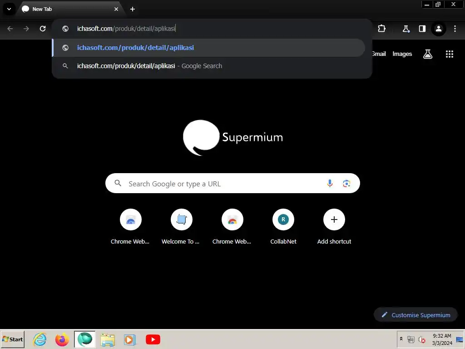The height and width of the screenshot is (349, 465).
Task: Reload the current page
Action: coord(43,29)
